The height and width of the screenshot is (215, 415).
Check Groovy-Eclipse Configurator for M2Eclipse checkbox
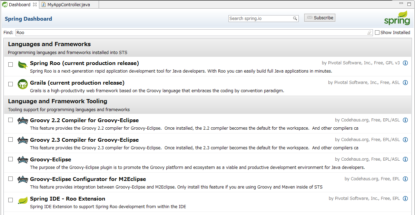tap(10, 179)
